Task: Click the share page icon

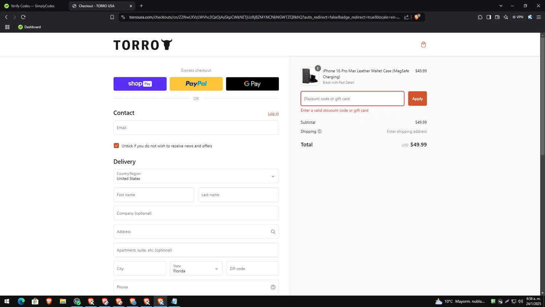Action: click(406, 17)
